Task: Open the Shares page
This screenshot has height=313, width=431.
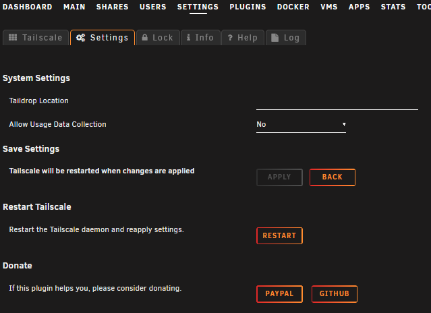Action: (112, 7)
